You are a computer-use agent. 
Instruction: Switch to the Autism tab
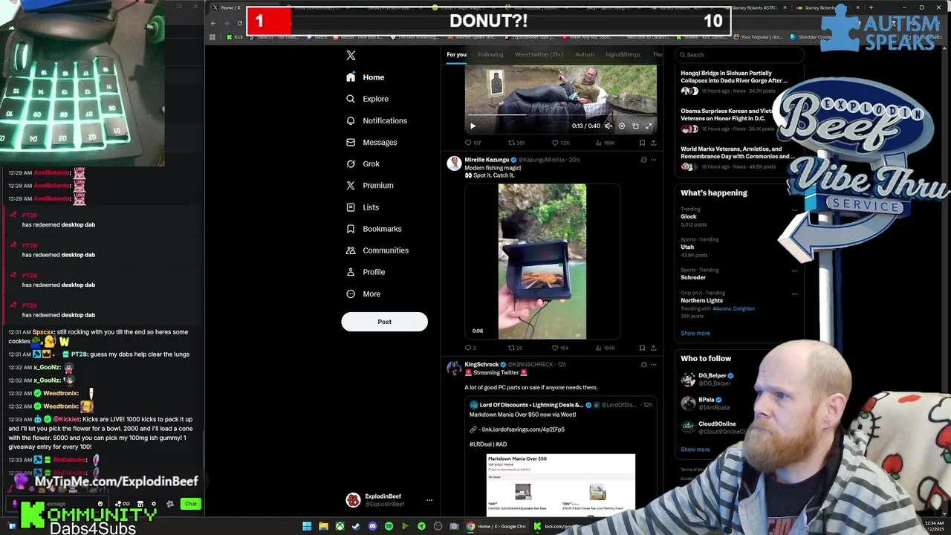[584, 54]
